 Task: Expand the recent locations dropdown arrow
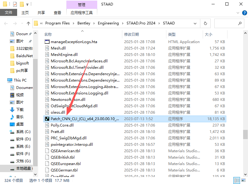coord(21,23)
